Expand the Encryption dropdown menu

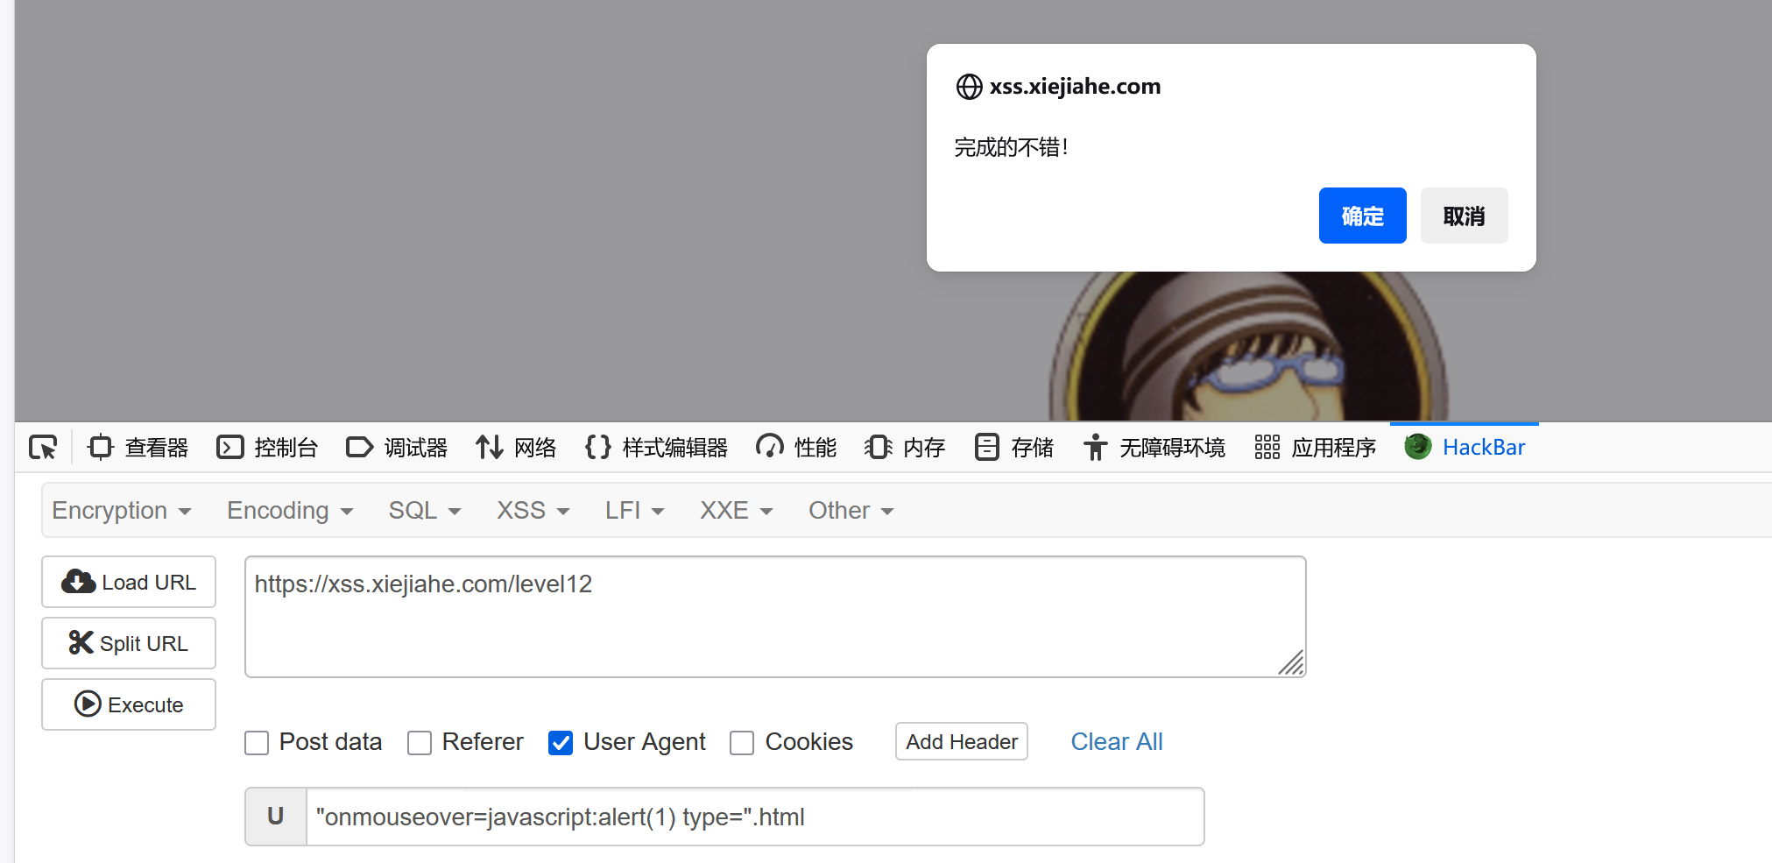(x=122, y=511)
